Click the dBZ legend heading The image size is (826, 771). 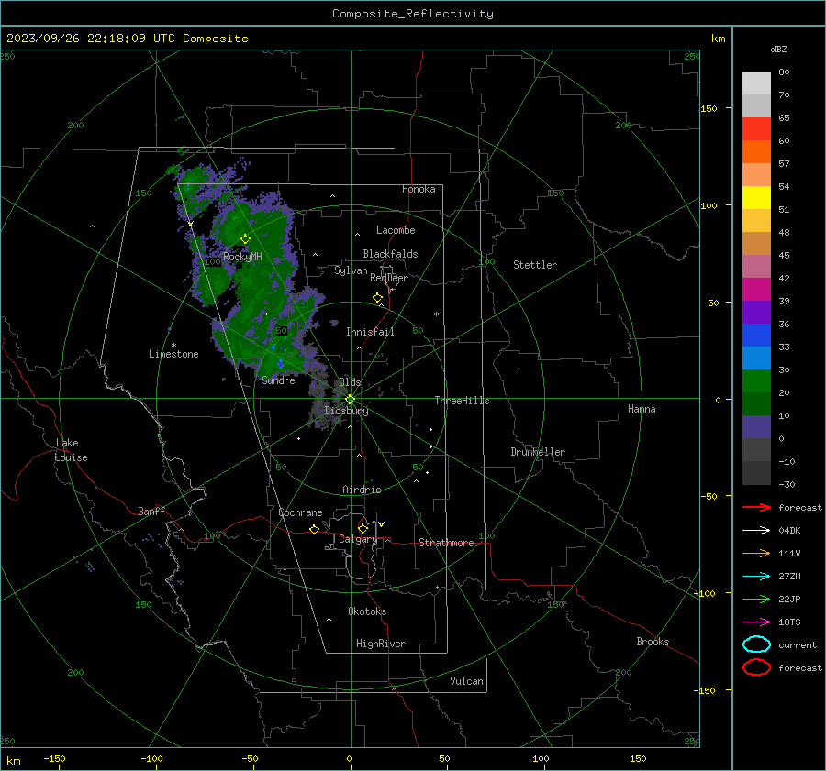pyautogui.click(x=778, y=49)
